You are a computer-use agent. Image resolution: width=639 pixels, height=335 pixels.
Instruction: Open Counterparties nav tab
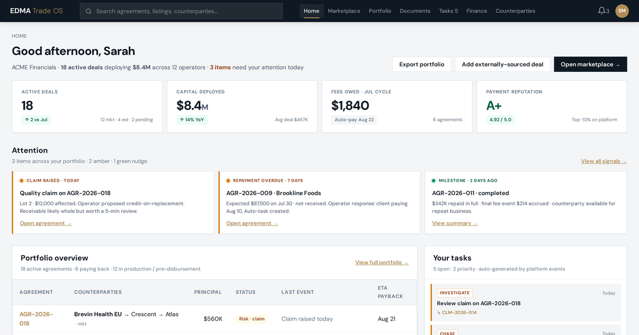click(x=515, y=11)
